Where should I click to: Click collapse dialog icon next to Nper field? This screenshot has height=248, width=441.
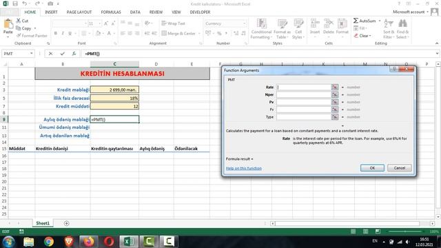[x=335, y=95]
